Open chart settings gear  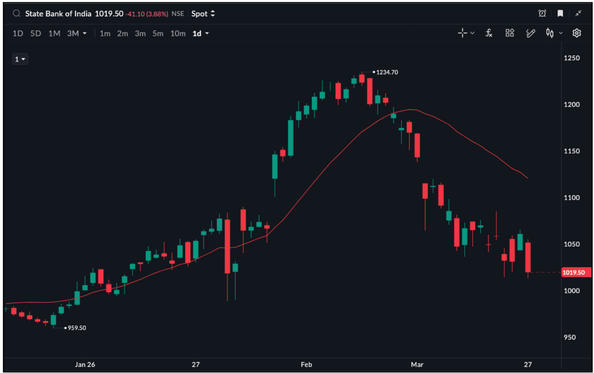577,33
